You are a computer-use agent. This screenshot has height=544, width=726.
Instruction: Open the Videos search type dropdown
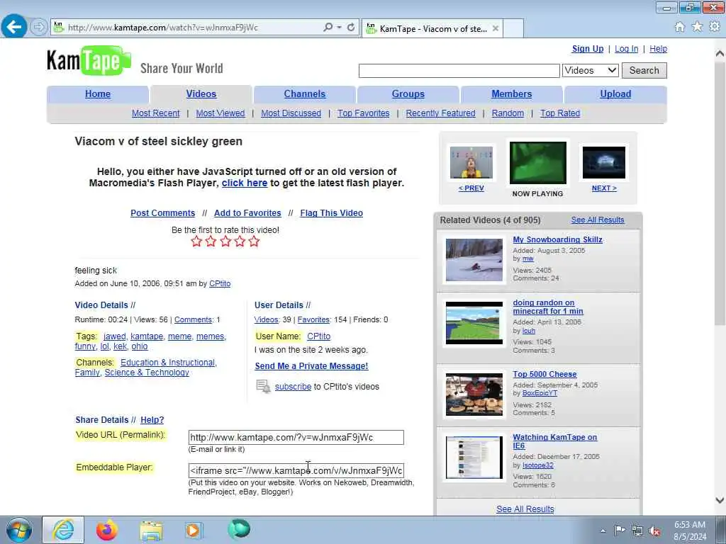(591, 70)
